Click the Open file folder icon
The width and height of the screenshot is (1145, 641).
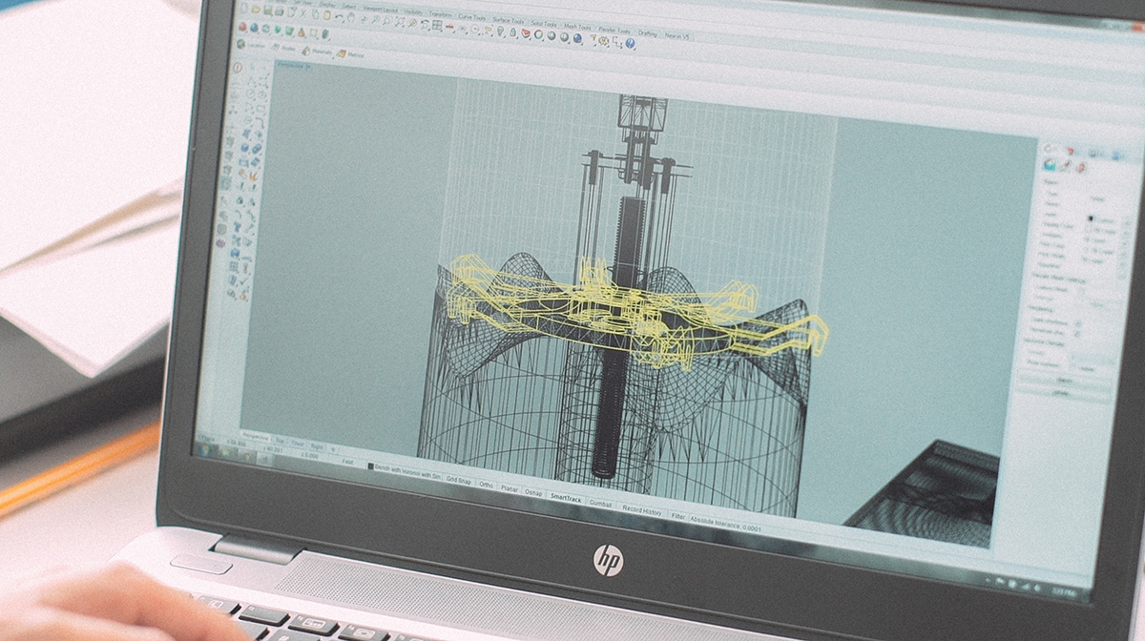[256, 9]
